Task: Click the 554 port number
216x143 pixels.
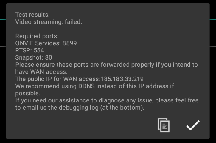Action: [x=39, y=50]
